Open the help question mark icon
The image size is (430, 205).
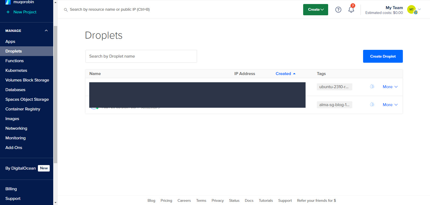coord(338,10)
